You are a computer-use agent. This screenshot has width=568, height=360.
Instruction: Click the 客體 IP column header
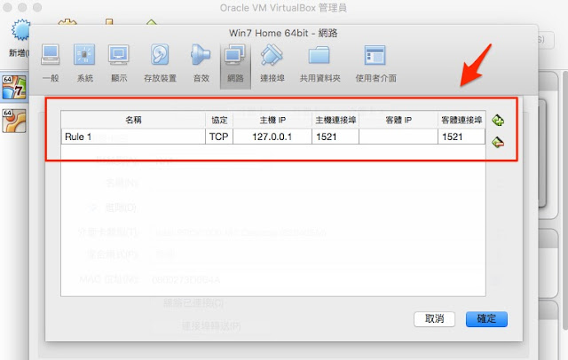click(398, 120)
